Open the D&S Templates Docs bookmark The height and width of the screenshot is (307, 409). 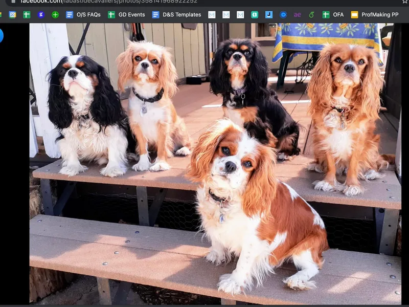click(176, 15)
